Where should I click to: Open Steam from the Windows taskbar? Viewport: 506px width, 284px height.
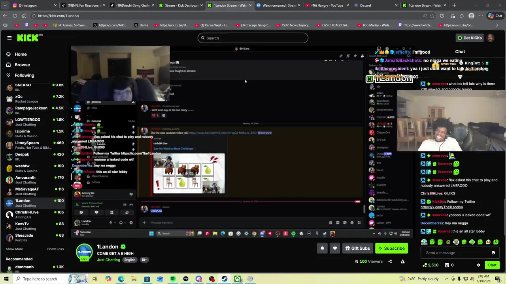(x=224, y=279)
